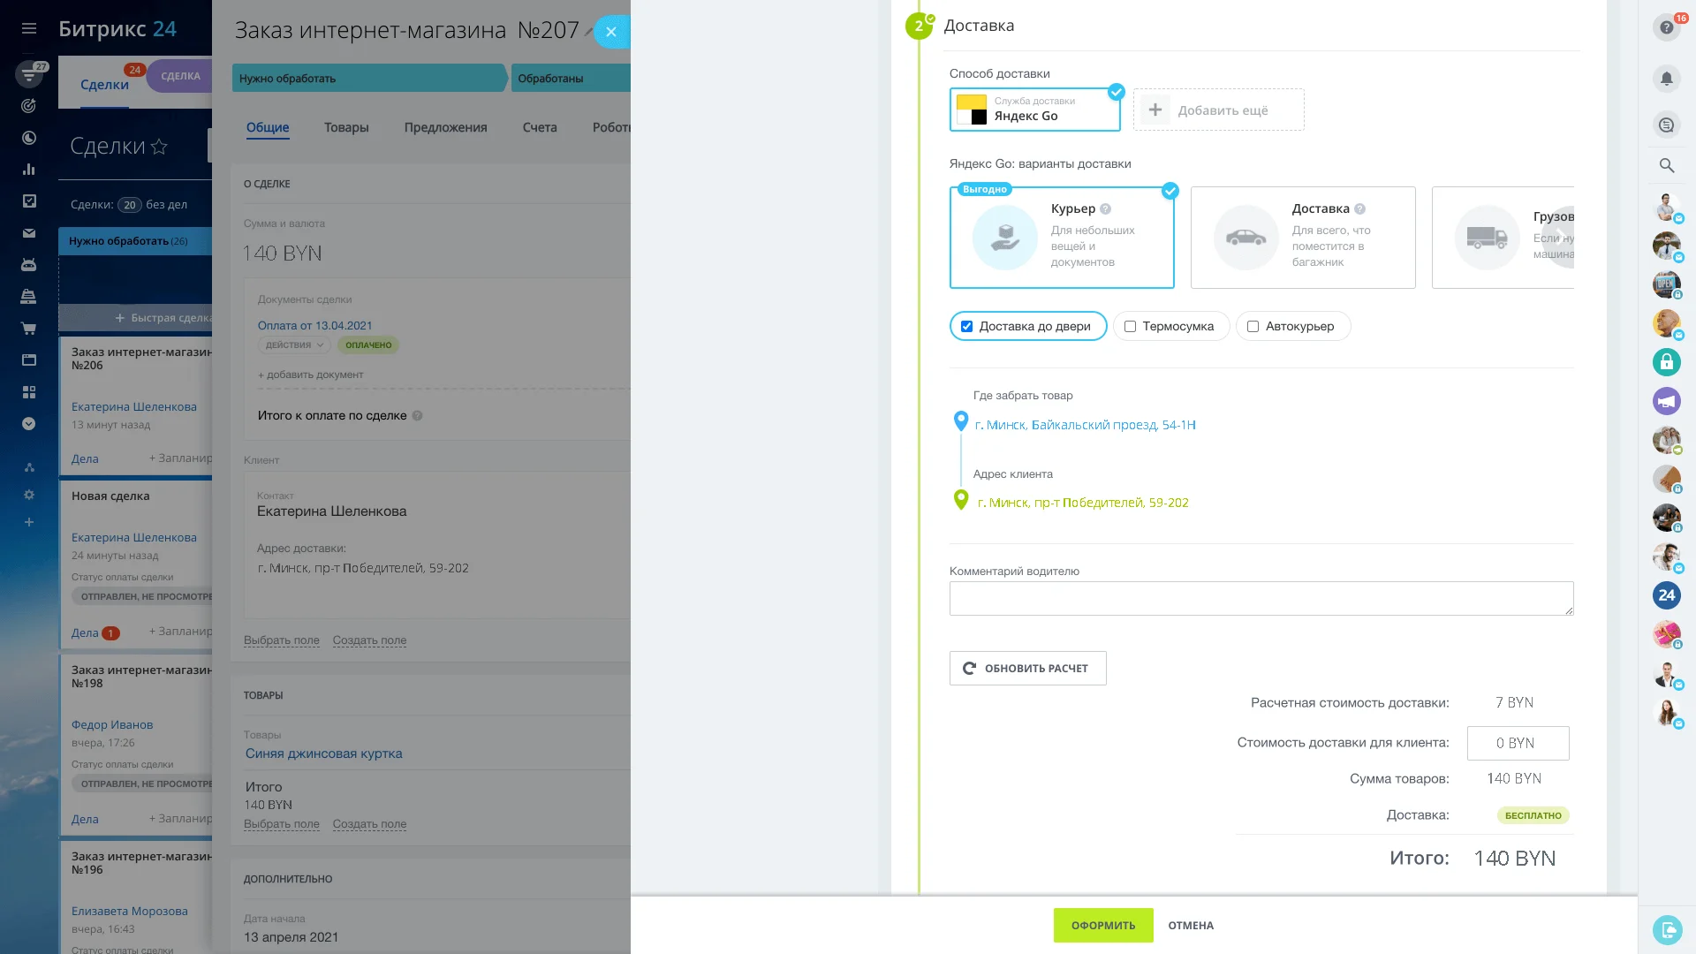1696x954 pixels.
Task: Click the hamburger menu icon
Action: coord(29,29)
